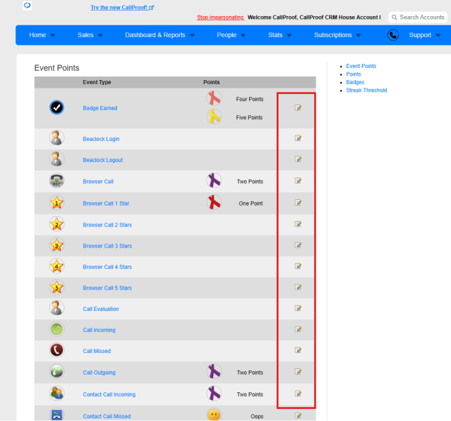Click the Points column header

211,82
